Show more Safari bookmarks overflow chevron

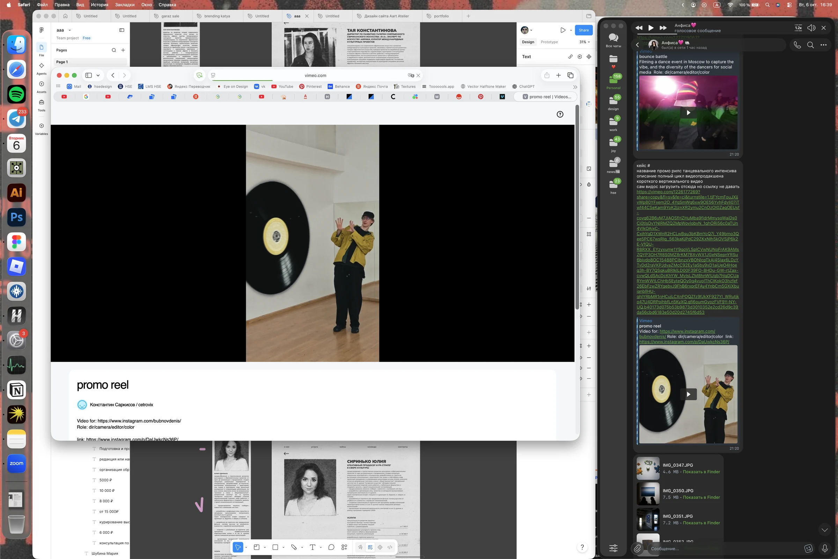(x=575, y=87)
